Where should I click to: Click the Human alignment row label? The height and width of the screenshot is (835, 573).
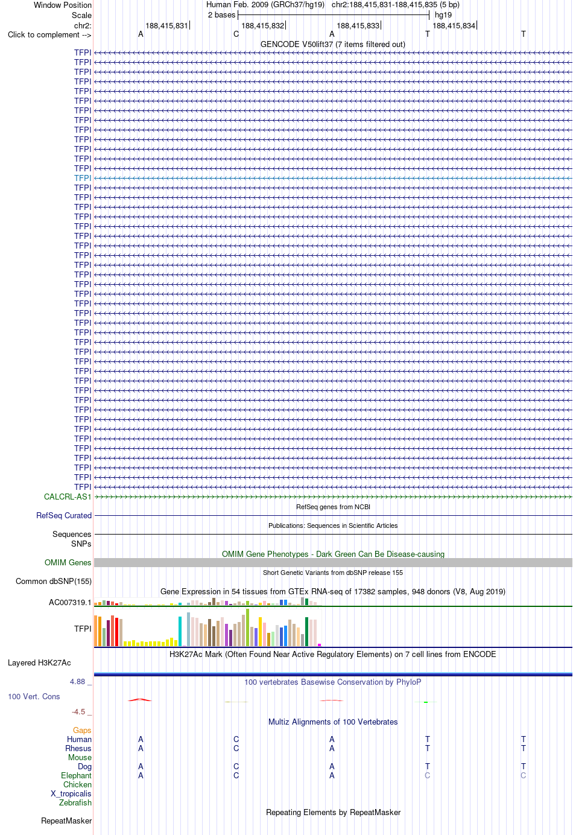[79, 739]
